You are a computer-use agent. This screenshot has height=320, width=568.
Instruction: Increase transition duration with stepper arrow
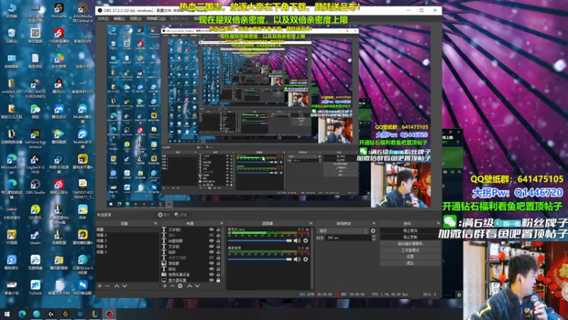[x=374, y=236]
